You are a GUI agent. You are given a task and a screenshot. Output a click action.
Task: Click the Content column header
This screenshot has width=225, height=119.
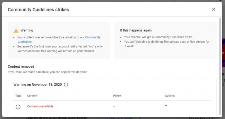coord(32,96)
